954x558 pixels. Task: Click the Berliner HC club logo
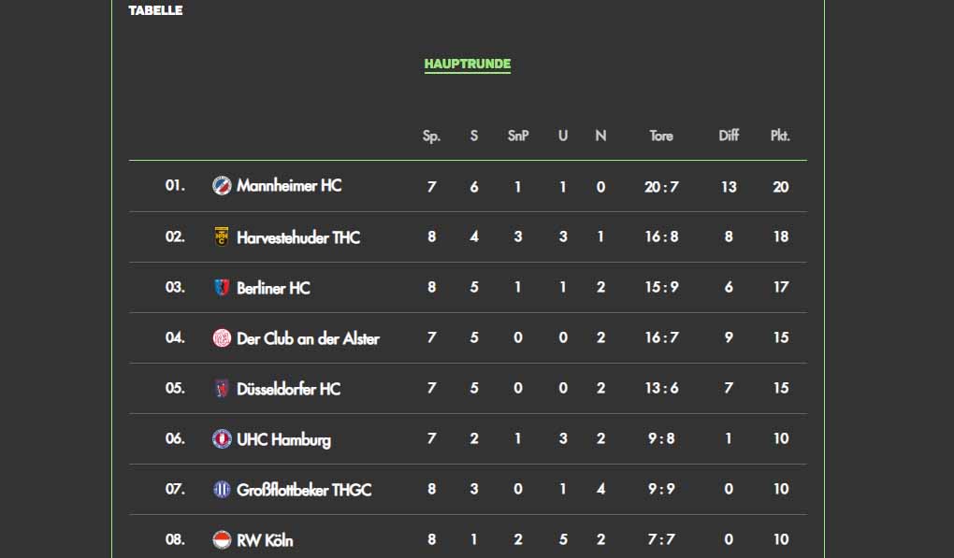[x=222, y=287]
